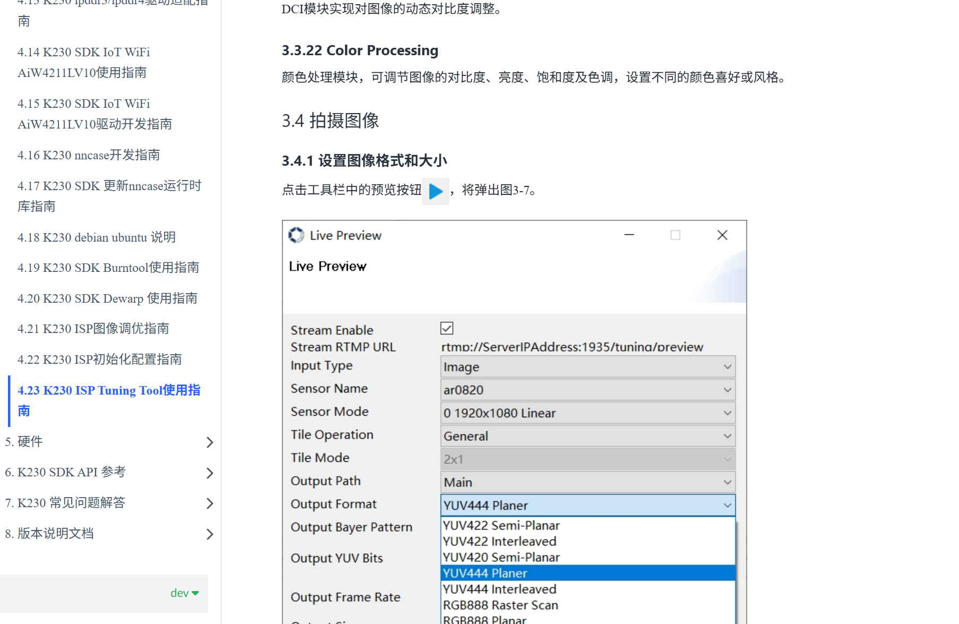959x624 pixels.
Task: Expand the K230 SDK API 参考 section
Action: tap(210, 473)
